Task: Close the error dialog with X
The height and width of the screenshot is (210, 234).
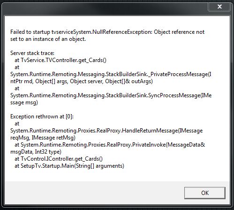Action: 219,7
